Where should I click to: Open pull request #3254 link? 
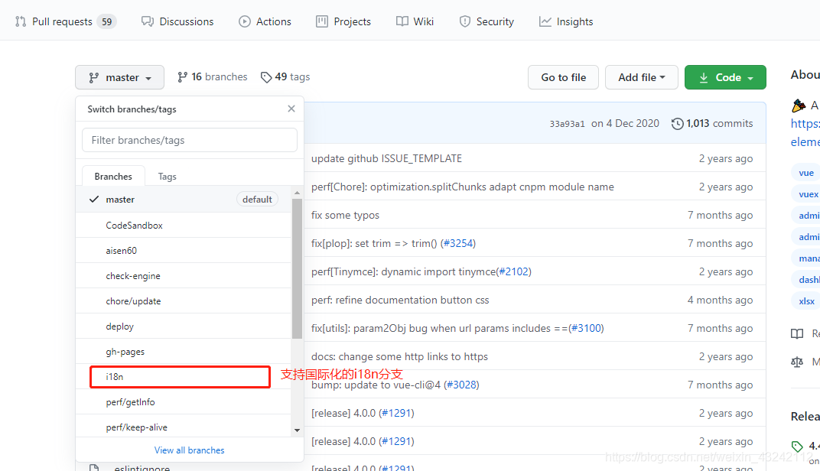pyautogui.click(x=458, y=243)
